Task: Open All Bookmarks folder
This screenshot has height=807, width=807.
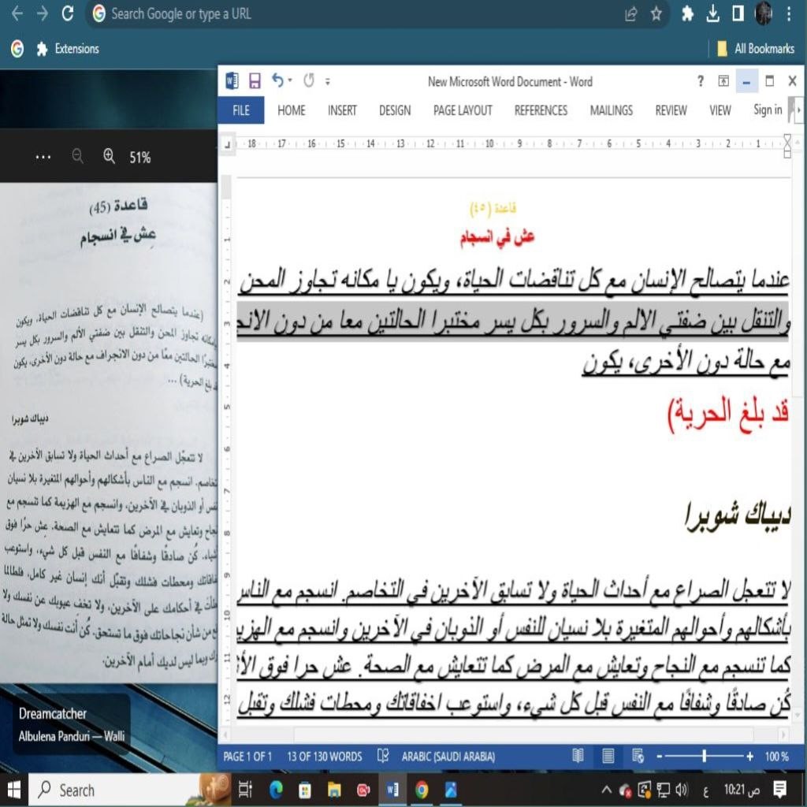Action: point(756,49)
